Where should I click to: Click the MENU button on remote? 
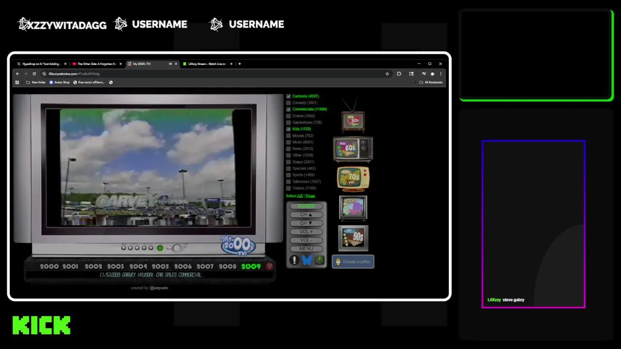(x=306, y=249)
